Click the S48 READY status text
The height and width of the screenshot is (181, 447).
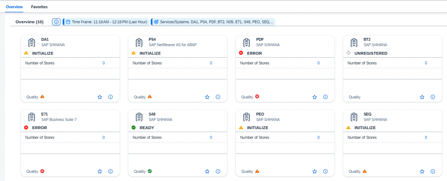pos(147,128)
